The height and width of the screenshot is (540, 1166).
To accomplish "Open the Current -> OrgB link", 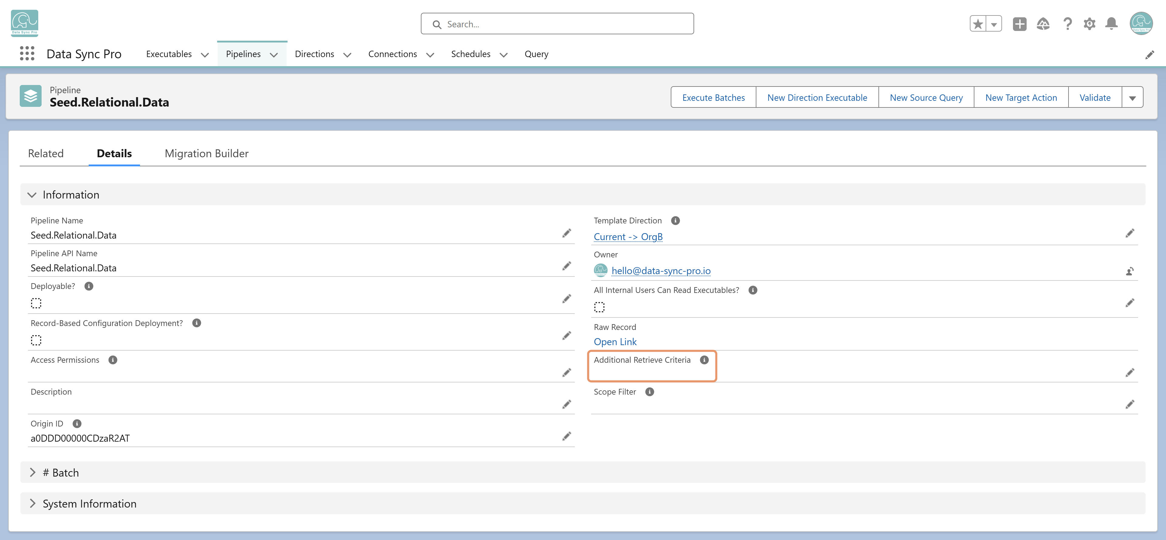I will click(628, 237).
